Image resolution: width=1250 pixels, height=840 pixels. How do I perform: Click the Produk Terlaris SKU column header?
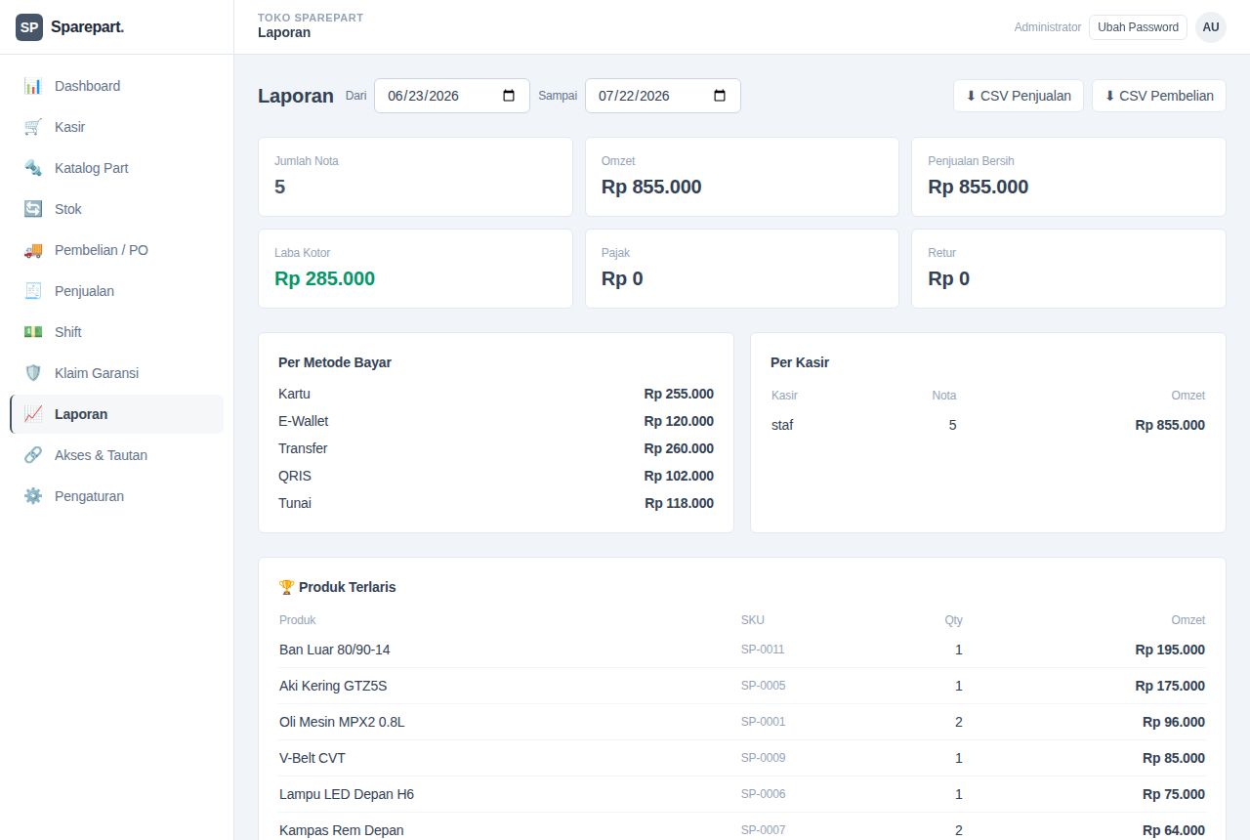[x=753, y=620]
